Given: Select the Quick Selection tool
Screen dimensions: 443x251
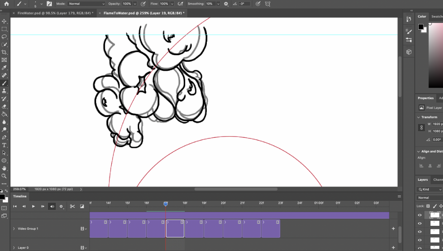Looking at the screenshot, I should click(x=4, y=45).
